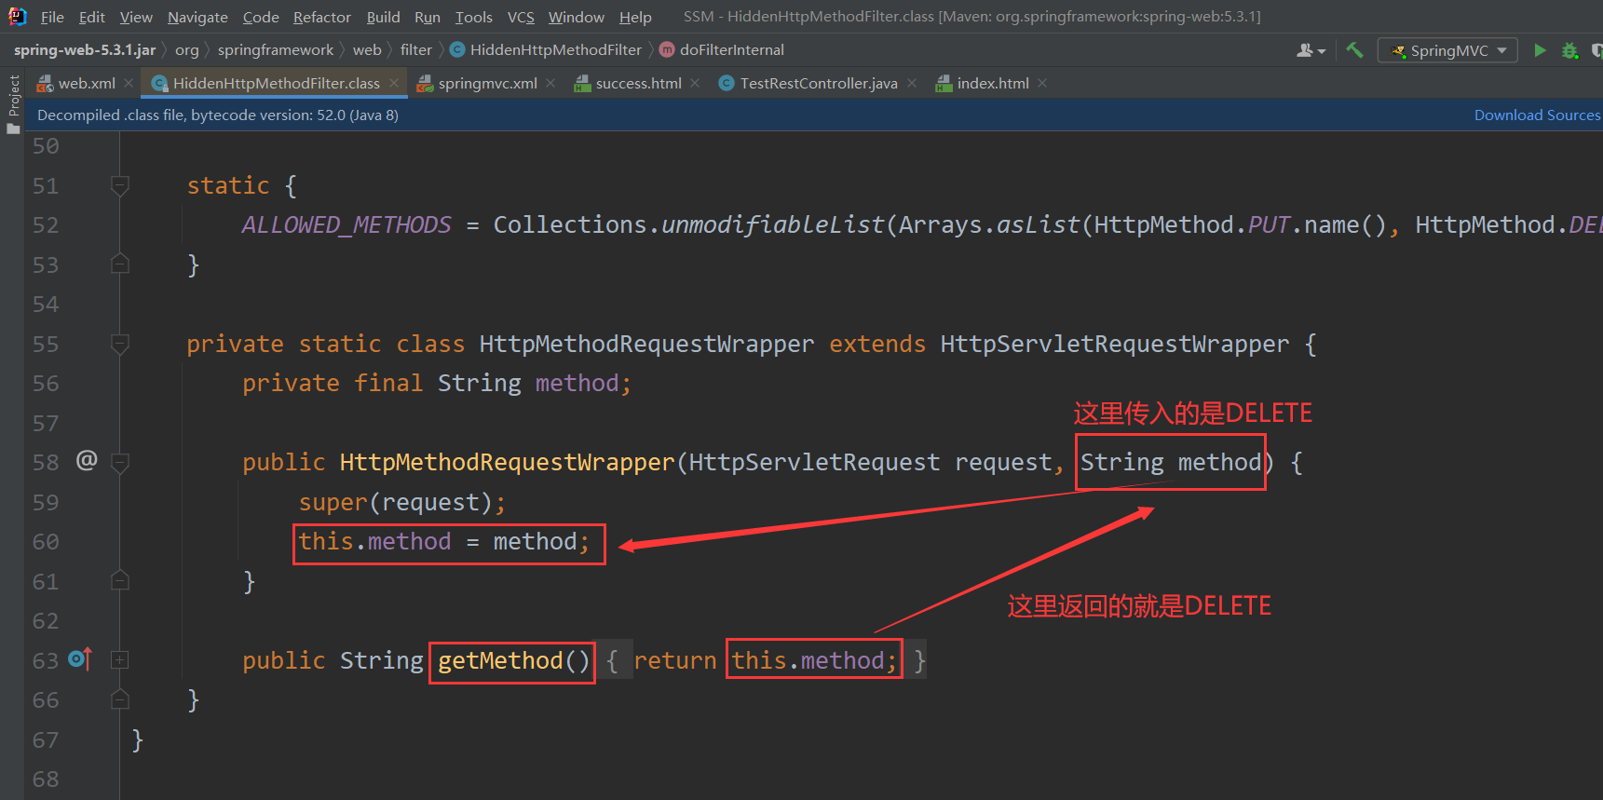Open the Project tool window
Screen dimensions: 1603x800
pyautogui.click(x=13, y=103)
